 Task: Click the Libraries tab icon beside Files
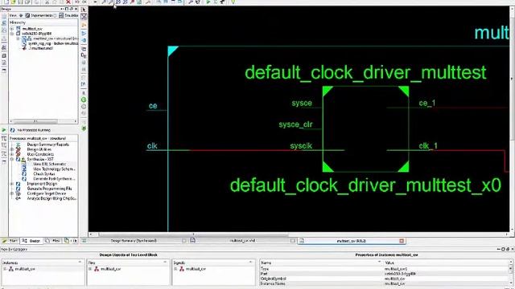point(67,241)
